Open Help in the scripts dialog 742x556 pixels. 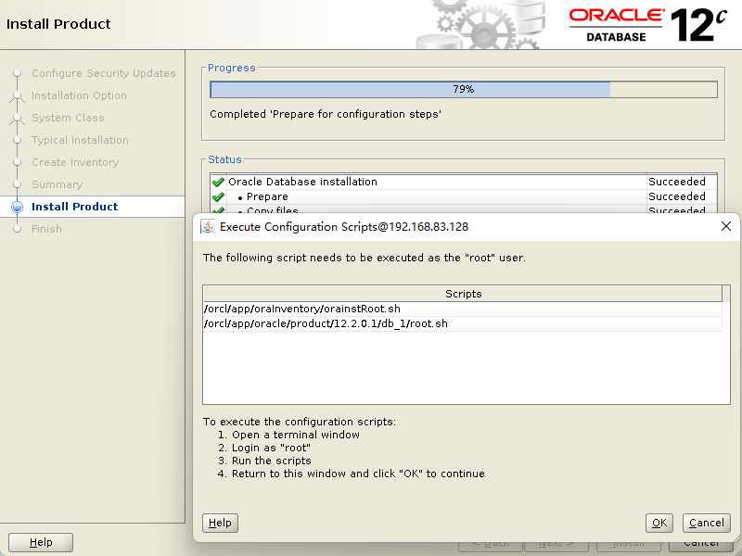pyautogui.click(x=220, y=523)
